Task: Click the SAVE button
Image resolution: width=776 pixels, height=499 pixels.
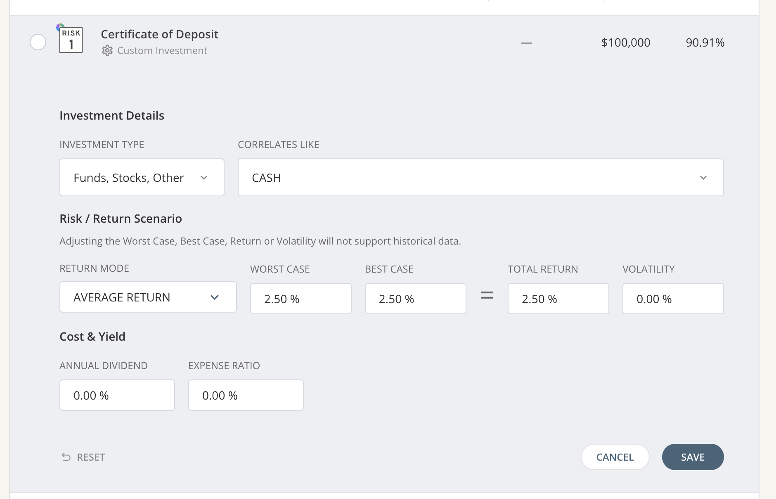Action: click(x=693, y=457)
